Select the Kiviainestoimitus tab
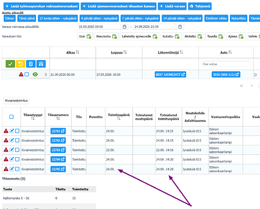 (17, 100)
